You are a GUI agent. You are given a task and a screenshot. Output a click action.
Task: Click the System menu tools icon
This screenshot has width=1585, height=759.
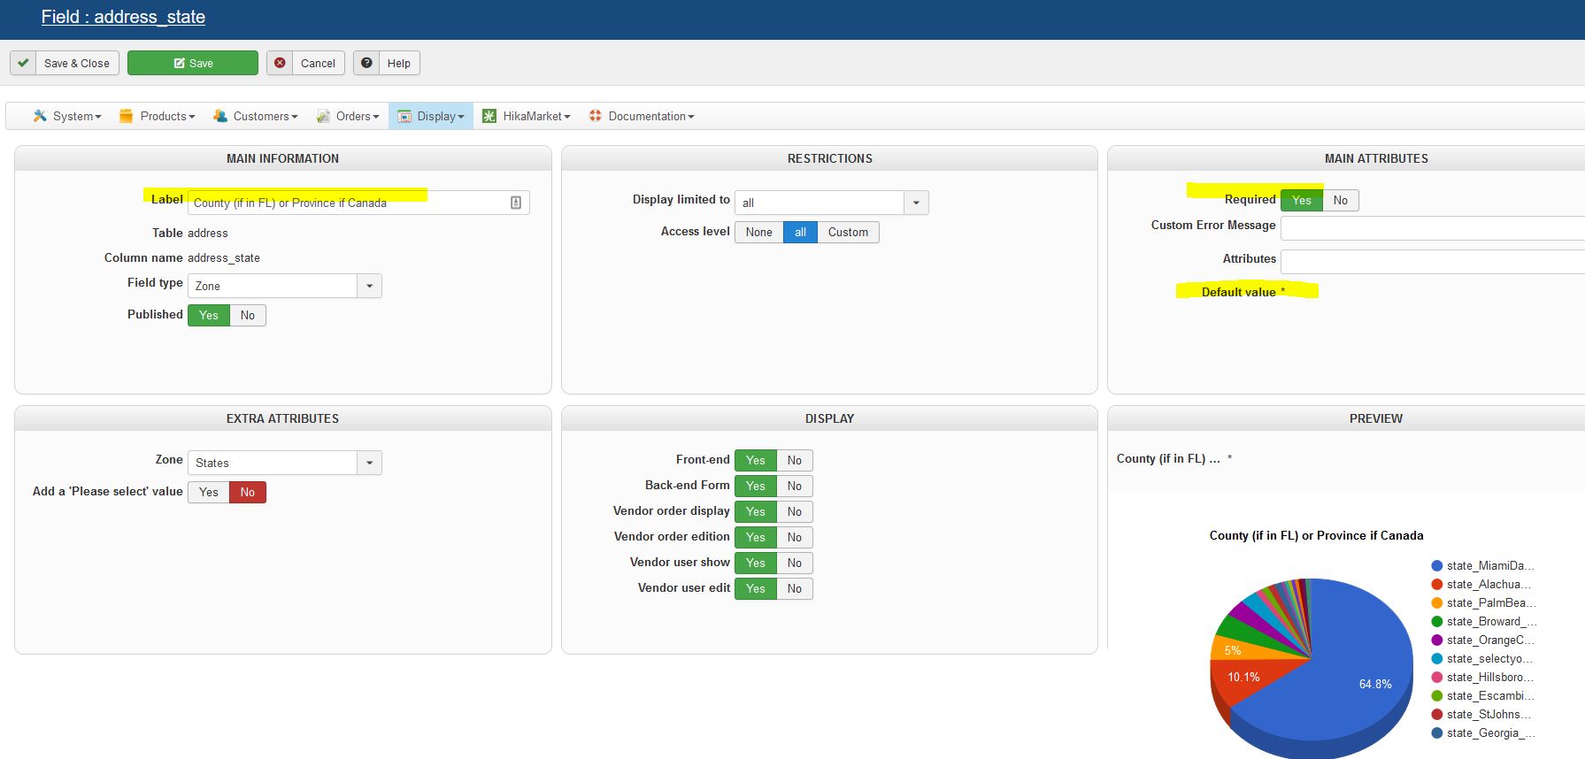pyautogui.click(x=40, y=116)
